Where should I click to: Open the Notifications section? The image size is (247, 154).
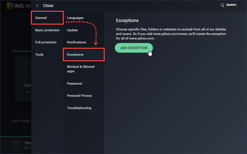pos(77,42)
